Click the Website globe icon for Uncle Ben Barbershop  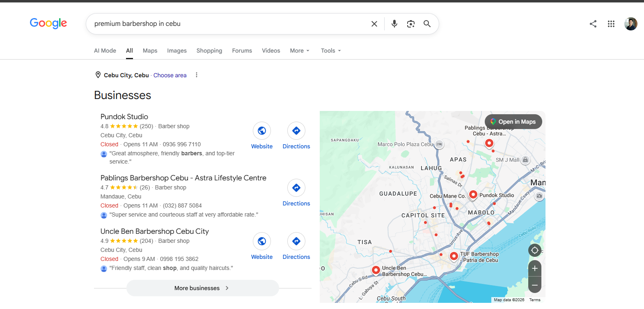(x=262, y=241)
